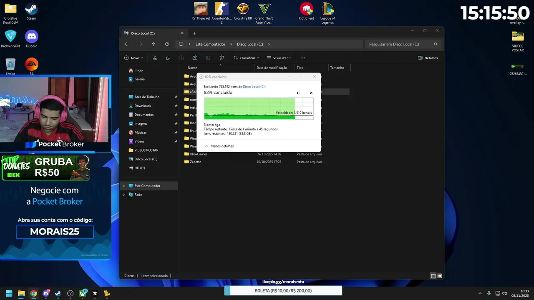Open the Classificar sort dropdown
Viewport: 534px width, 300px height.
pyautogui.click(x=246, y=58)
